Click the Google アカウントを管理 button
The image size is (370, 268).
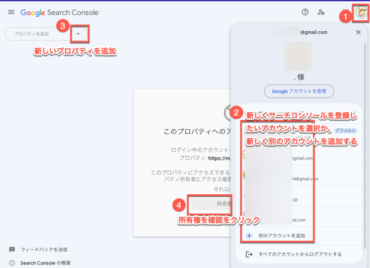pos(299,91)
